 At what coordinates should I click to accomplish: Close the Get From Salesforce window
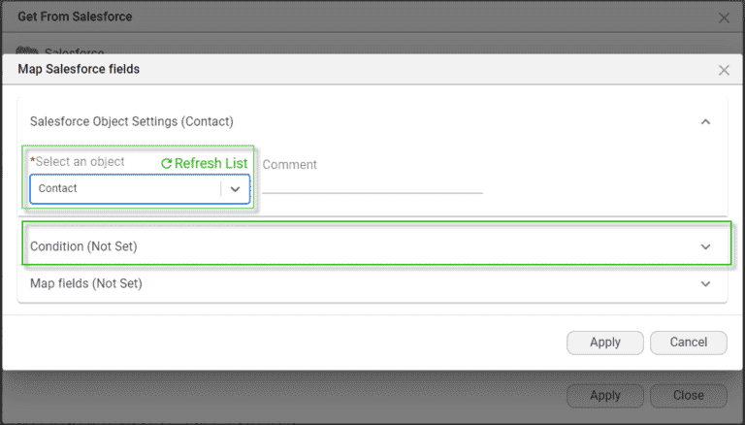click(724, 17)
